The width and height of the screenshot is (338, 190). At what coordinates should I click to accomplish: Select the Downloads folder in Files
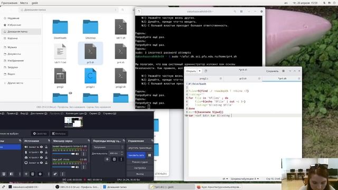pyautogui.click(x=60, y=27)
